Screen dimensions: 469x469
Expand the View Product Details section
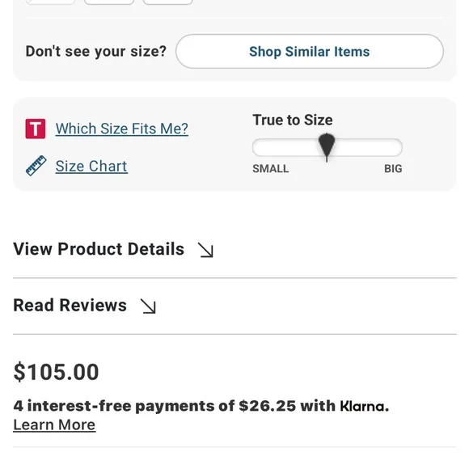(234, 249)
